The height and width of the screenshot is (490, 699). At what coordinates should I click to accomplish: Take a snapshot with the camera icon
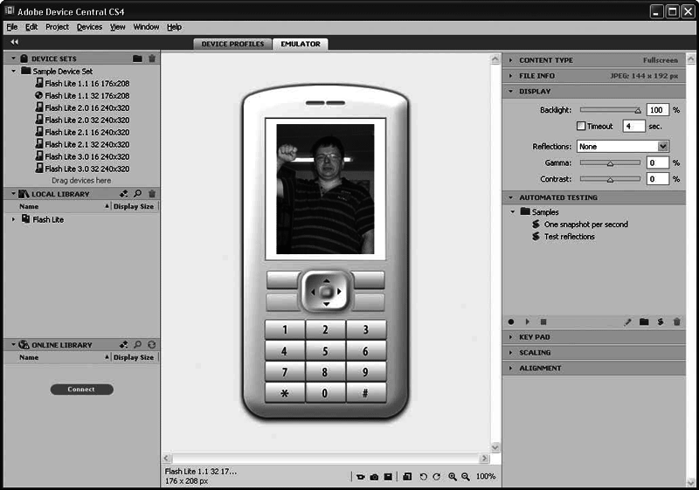pos(374,477)
